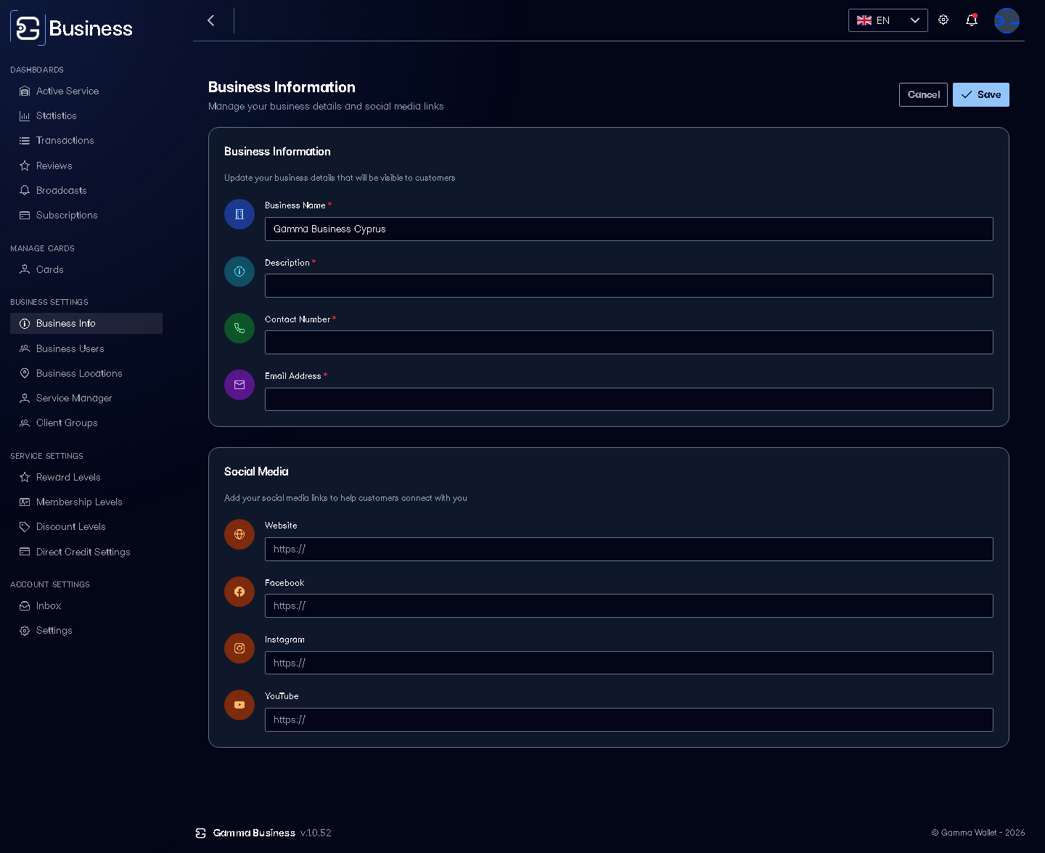Open Client Groups
The width and height of the screenshot is (1045, 853).
tap(86, 423)
